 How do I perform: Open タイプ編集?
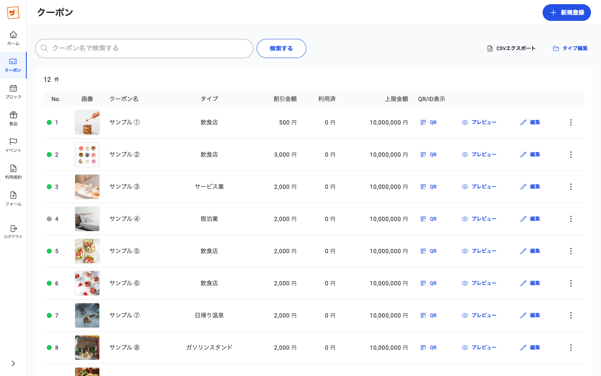pyautogui.click(x=570, y=48)
